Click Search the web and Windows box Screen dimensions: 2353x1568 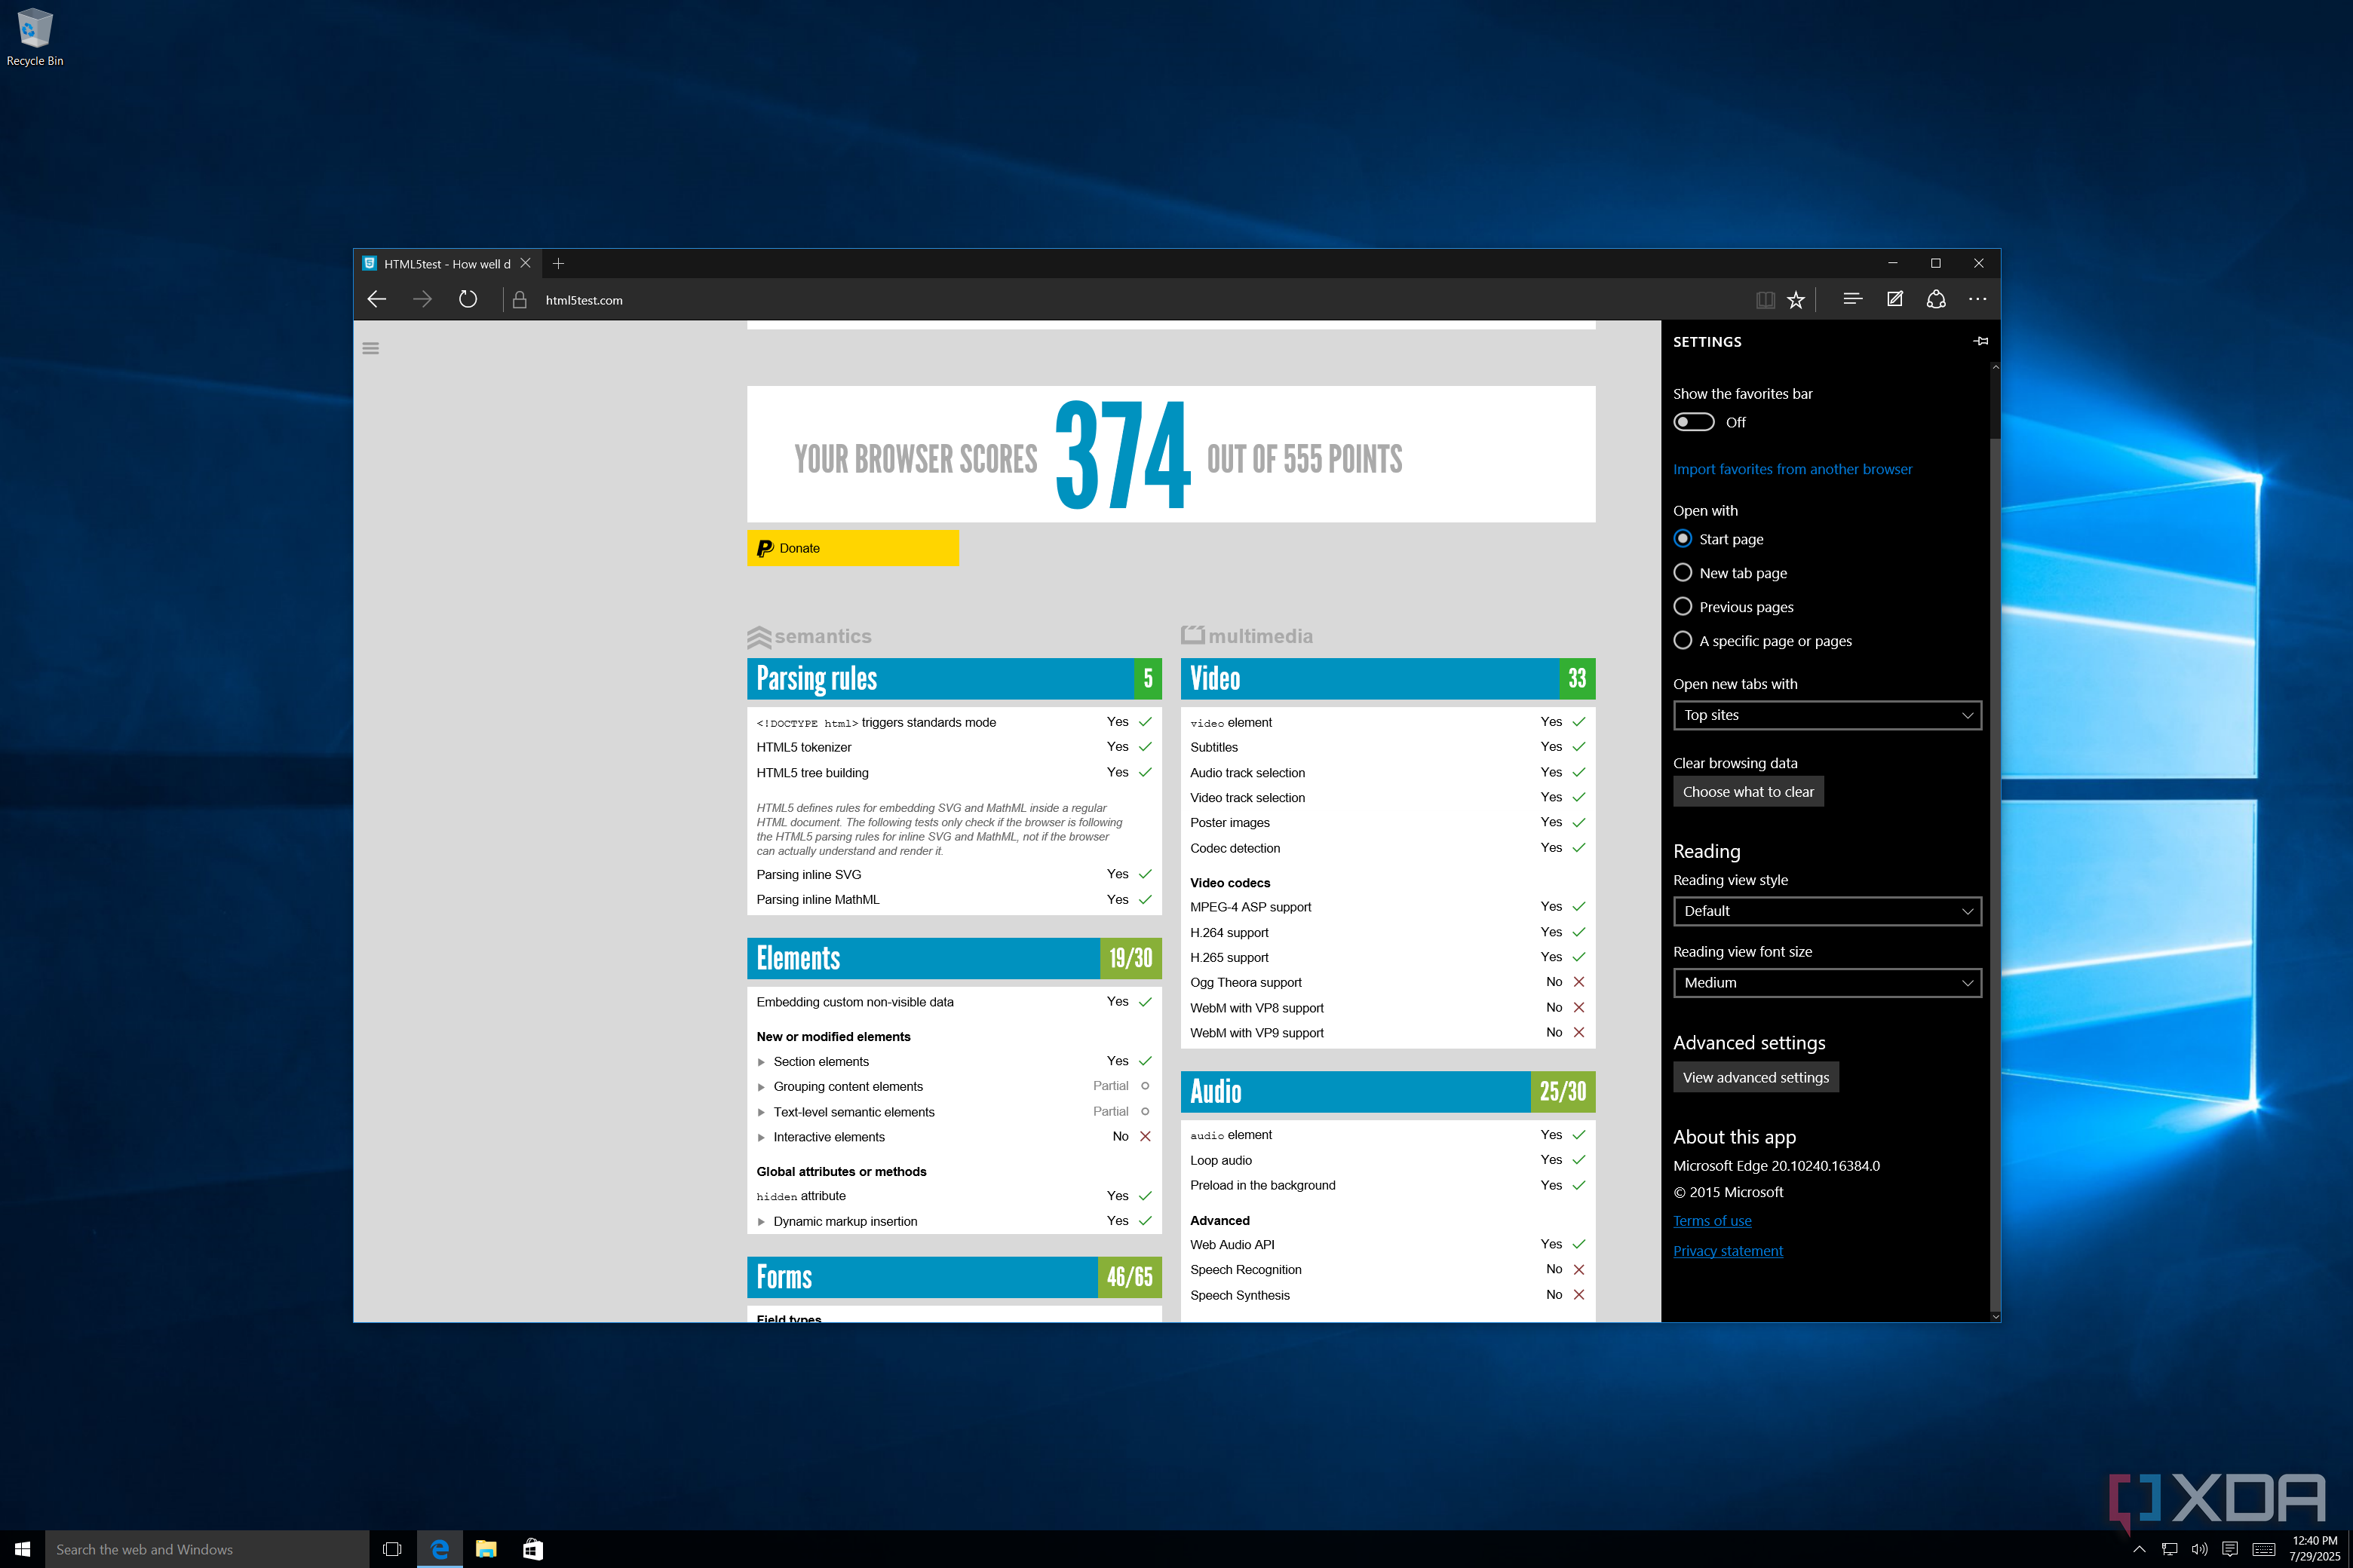tap(207, 1548)
